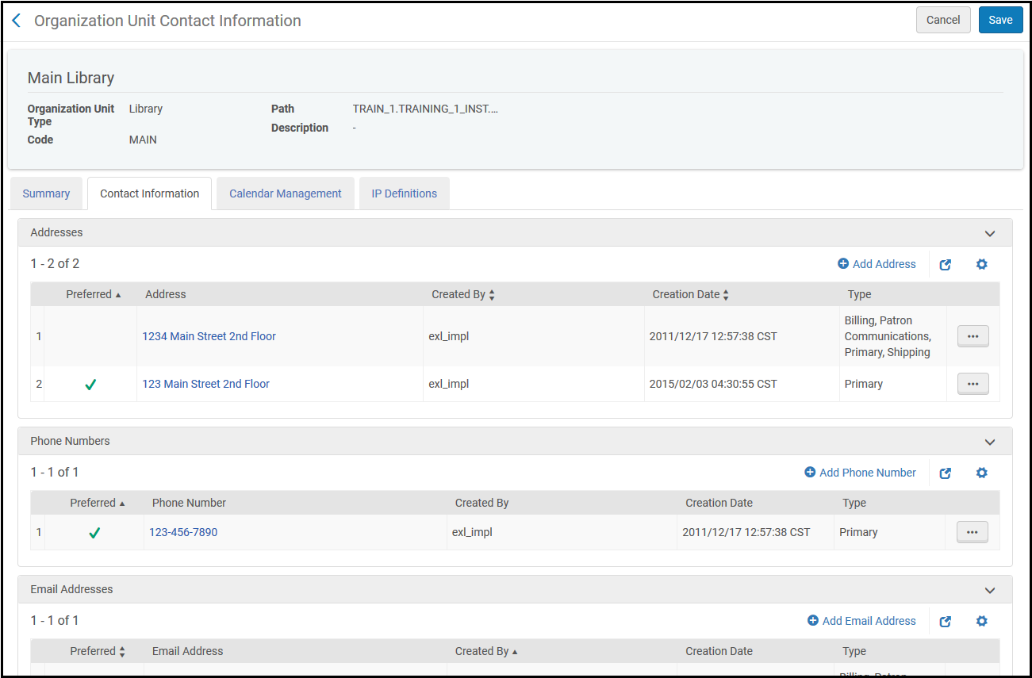Click 2011/12/17 date in 1234 Main Street row
The image size is (1032, 678).
713,336
